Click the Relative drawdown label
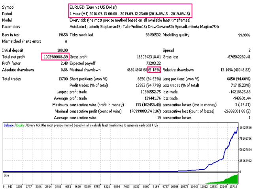 click(178, 70)
